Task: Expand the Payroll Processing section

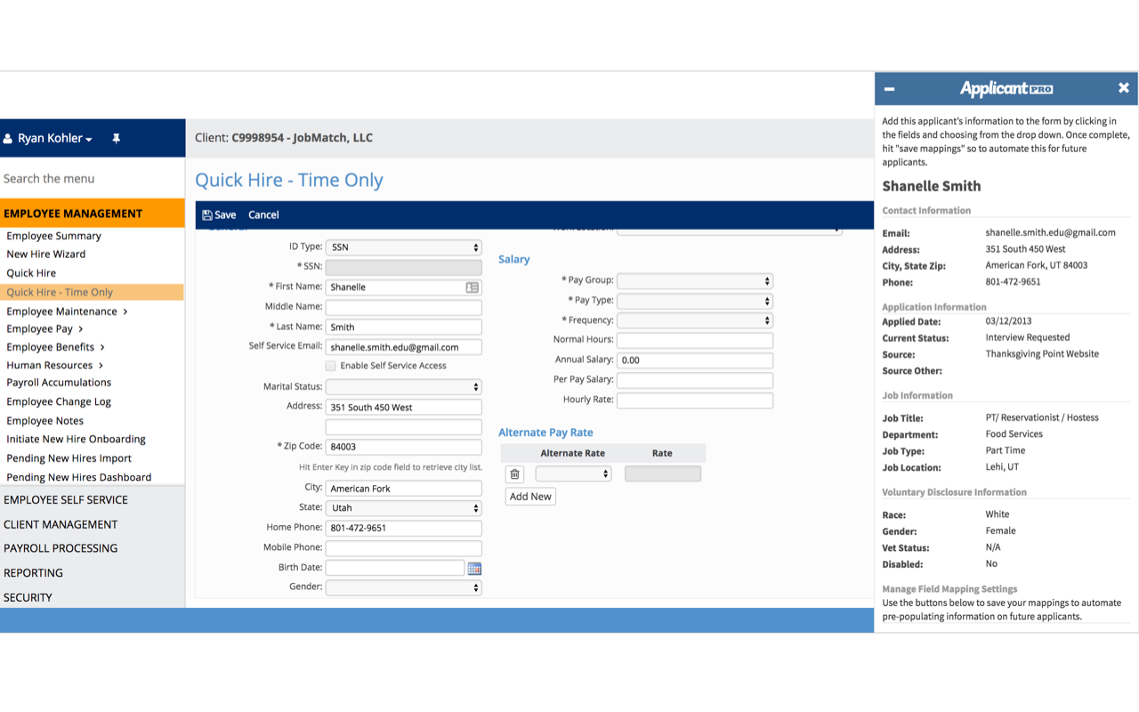Action: (92, 548)
